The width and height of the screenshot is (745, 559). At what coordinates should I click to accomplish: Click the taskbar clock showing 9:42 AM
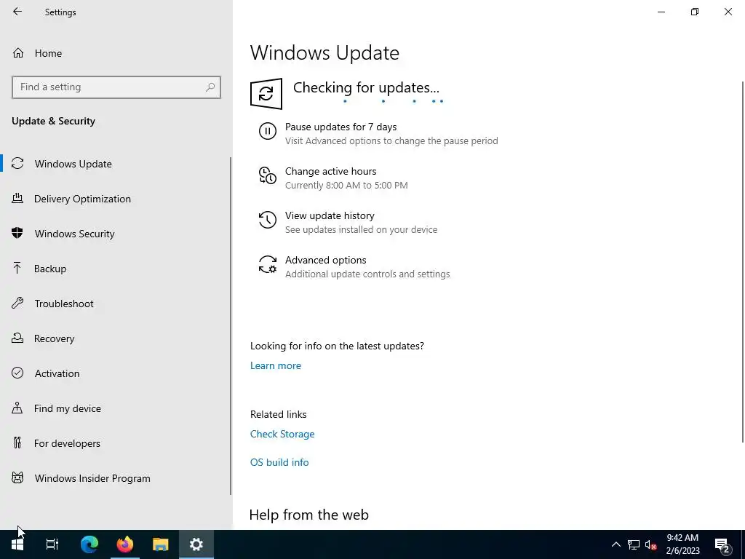(x=682, y=544)
